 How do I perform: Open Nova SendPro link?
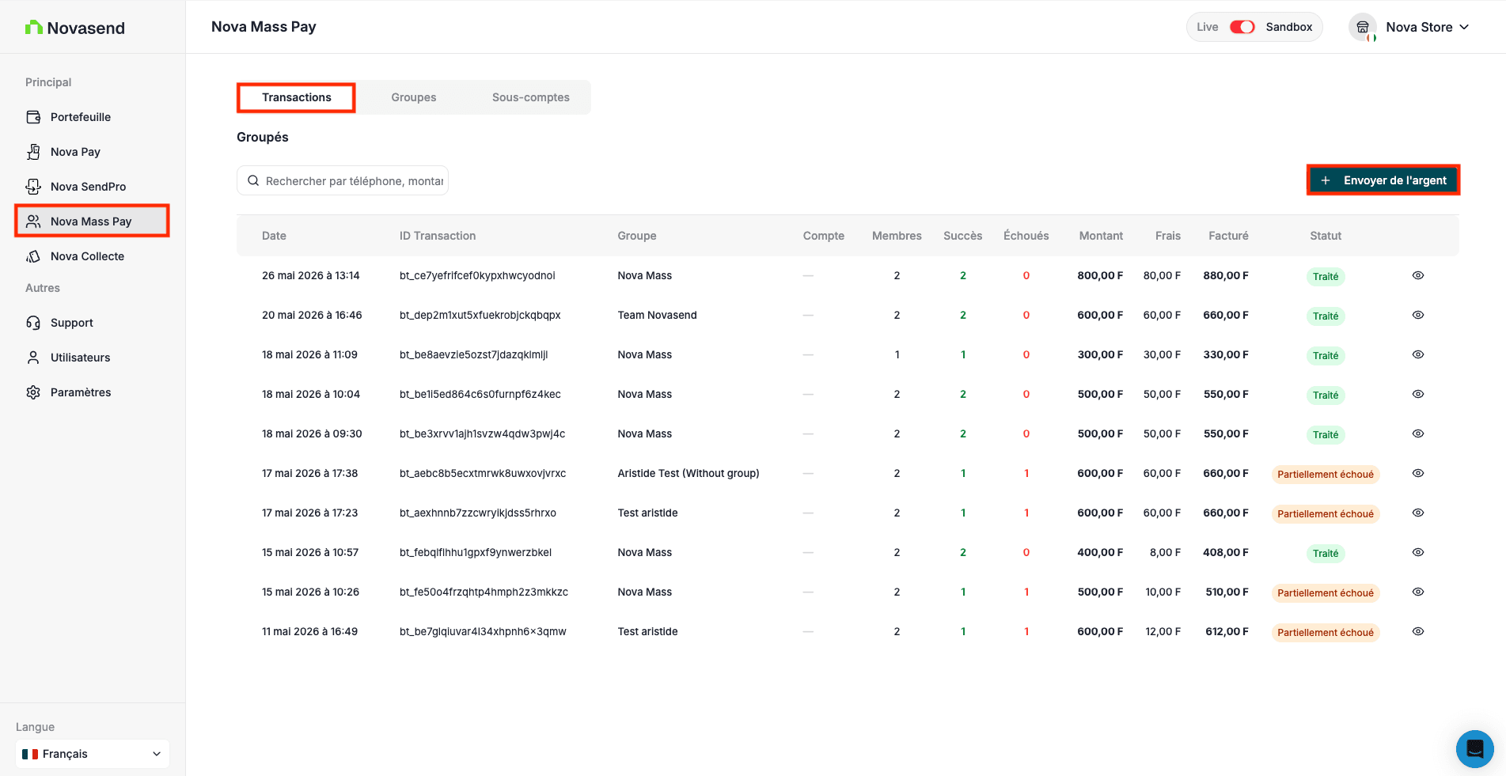click(92, 187)
